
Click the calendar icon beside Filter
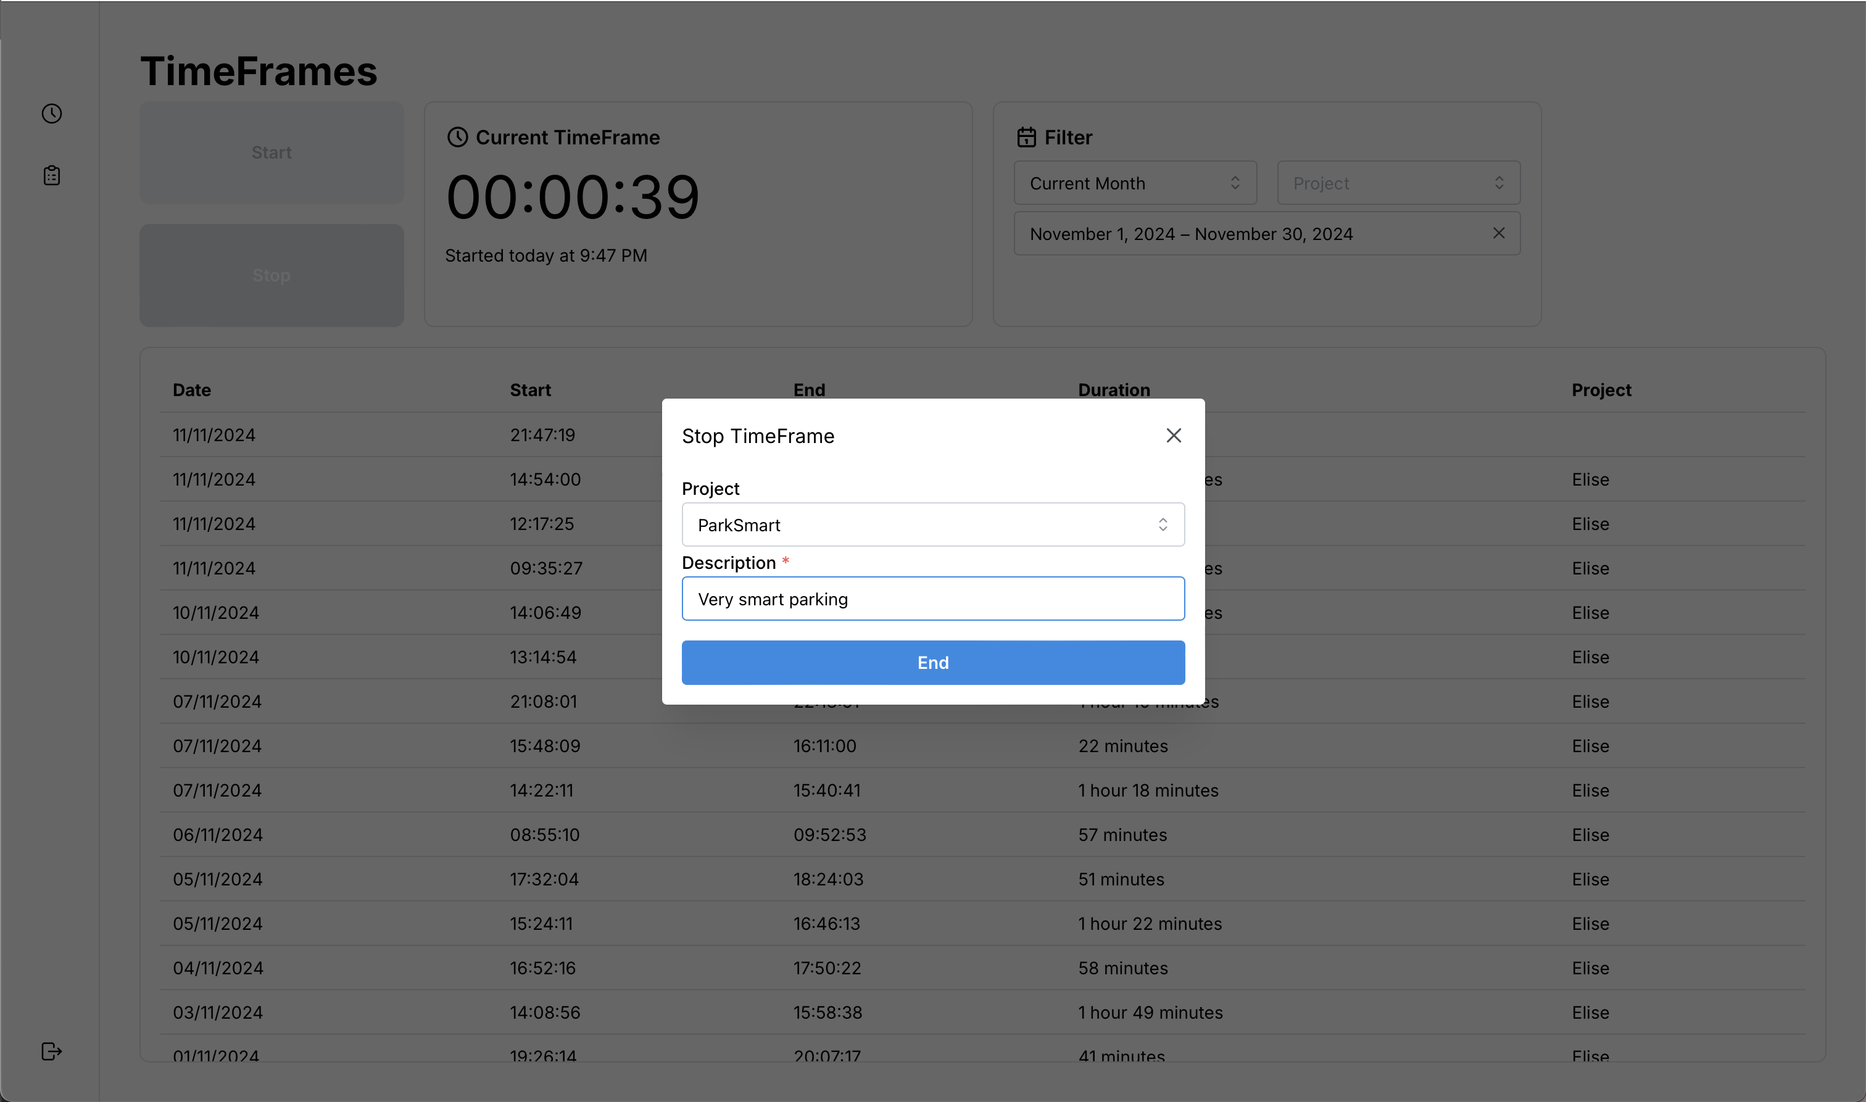tap(1026, 138)
